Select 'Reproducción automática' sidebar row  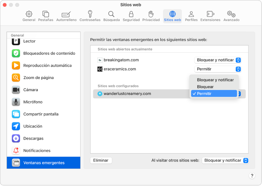click(x=44, y=65)
